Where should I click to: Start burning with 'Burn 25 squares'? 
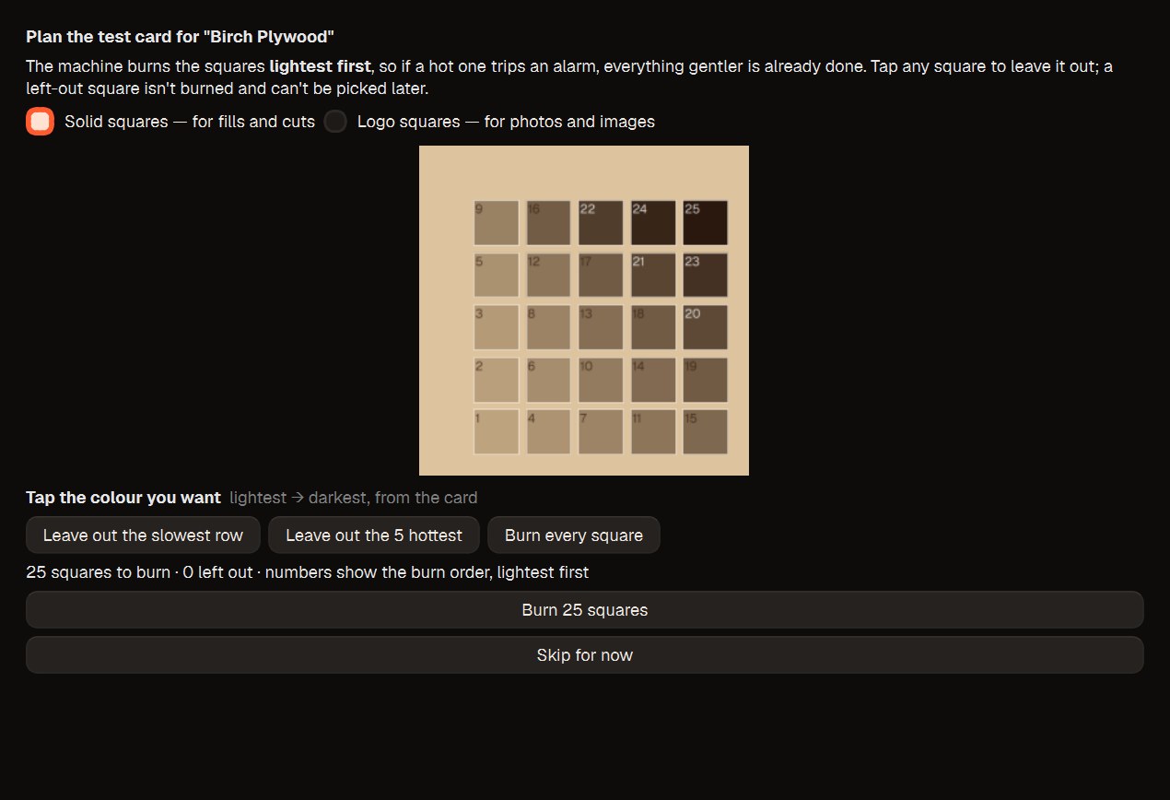585,610
